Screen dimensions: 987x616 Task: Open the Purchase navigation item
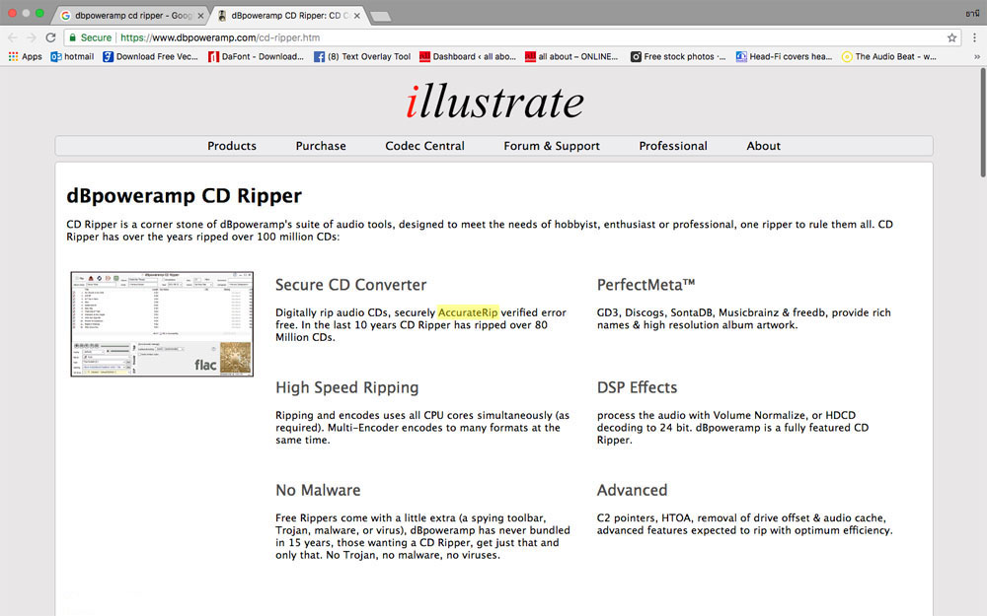tap(321, 146)
